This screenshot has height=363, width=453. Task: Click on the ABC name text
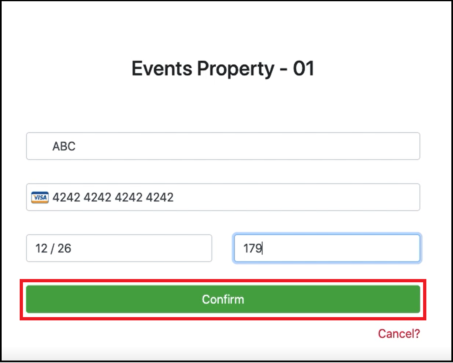coord(64,147)
